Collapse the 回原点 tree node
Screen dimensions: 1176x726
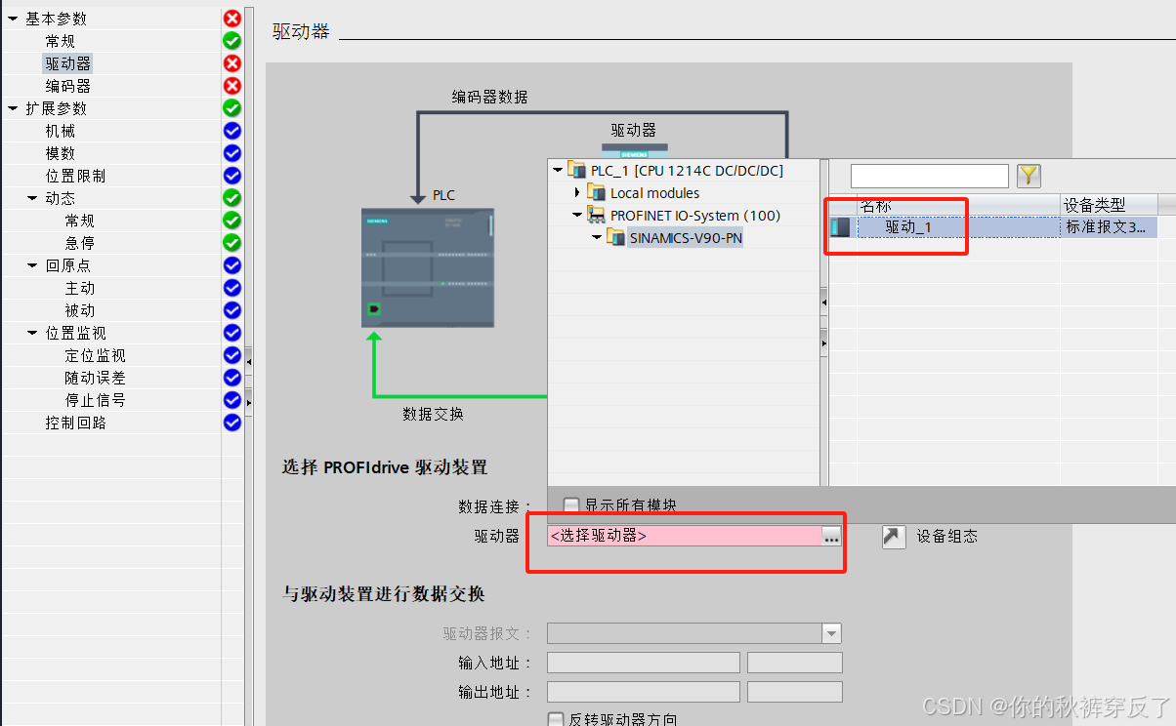tap(32, 265)
